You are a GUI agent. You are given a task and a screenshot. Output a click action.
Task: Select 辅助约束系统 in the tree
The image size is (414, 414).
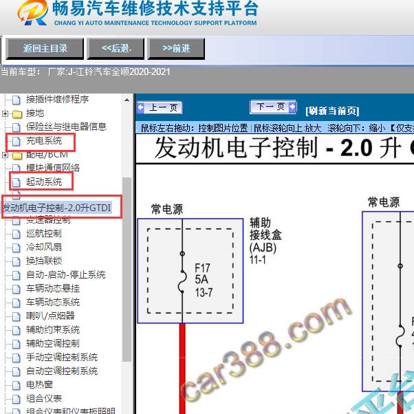[x=53, y=329]
